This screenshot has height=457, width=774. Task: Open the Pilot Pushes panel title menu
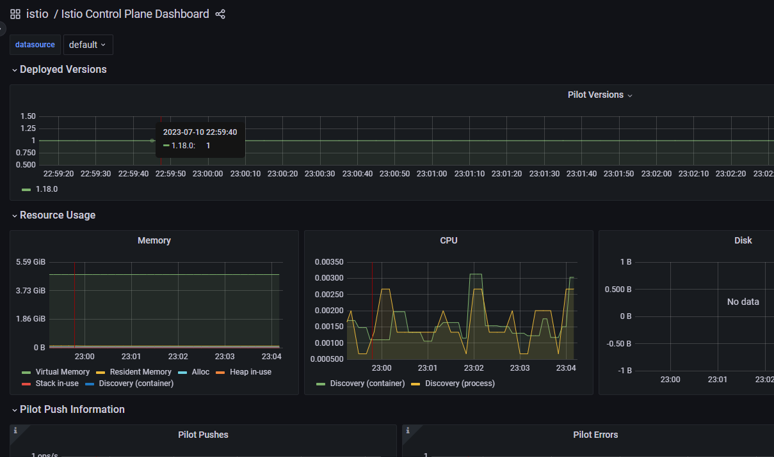(203, 435)
